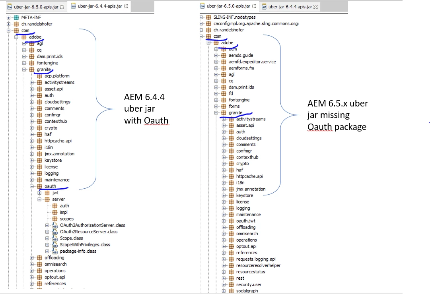Expand the Scope.class node
This screenshot has width=430, height=294.
pos(47,238)
